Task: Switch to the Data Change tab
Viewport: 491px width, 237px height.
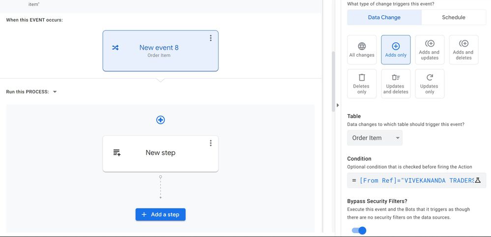Action: point(384,17)
